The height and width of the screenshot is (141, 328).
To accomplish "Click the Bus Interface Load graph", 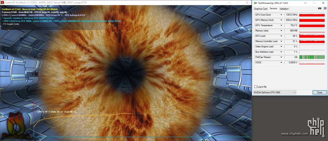I will (312, 52).
